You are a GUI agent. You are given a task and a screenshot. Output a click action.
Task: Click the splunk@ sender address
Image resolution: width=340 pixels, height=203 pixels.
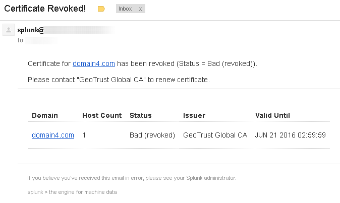coord(31,30)
